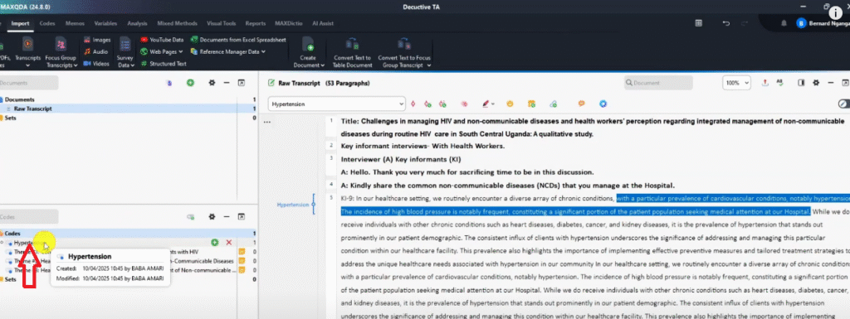The image size is (850, 319).
Task: Click the 'Raw Transcript (53 Paragraphs)' title
Action: [x=324, y=83]
